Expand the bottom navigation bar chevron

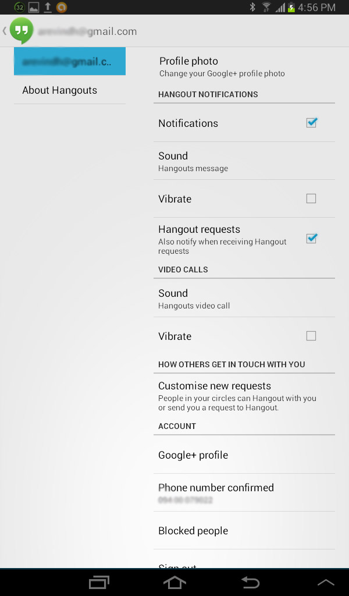[326, 582]
